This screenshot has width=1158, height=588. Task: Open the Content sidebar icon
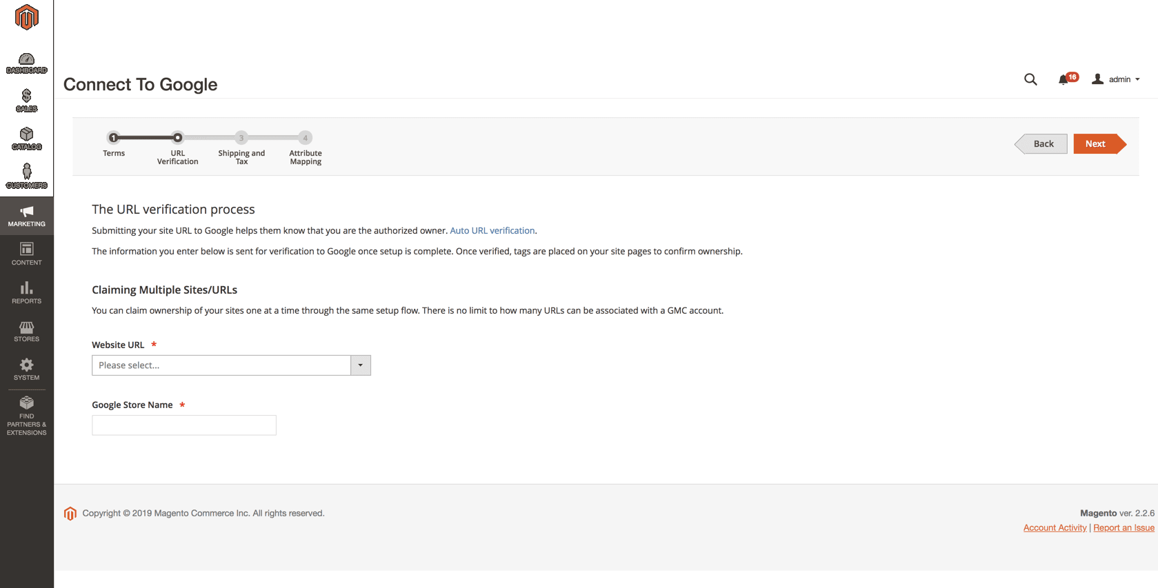26,254
